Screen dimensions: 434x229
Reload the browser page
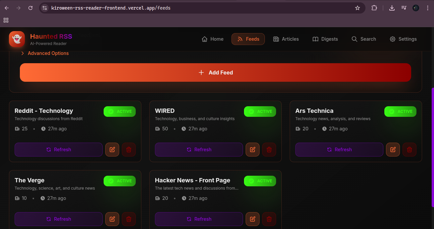pos(30,8)
